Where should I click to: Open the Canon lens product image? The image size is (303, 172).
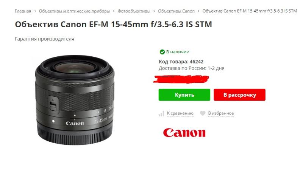(75, 100)
